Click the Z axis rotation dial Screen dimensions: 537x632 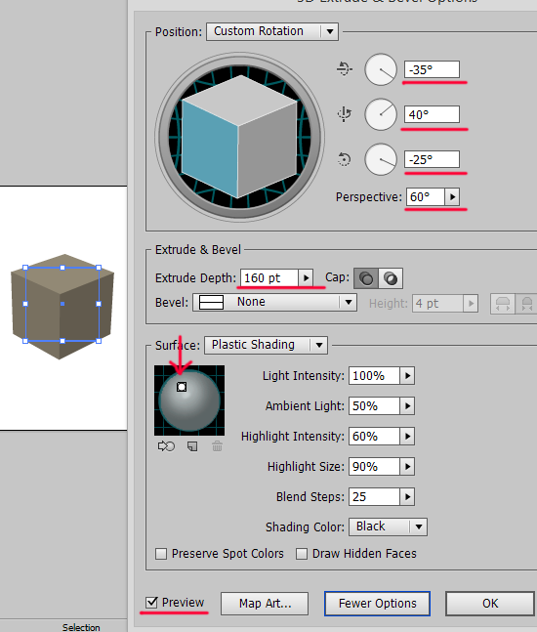381,159
